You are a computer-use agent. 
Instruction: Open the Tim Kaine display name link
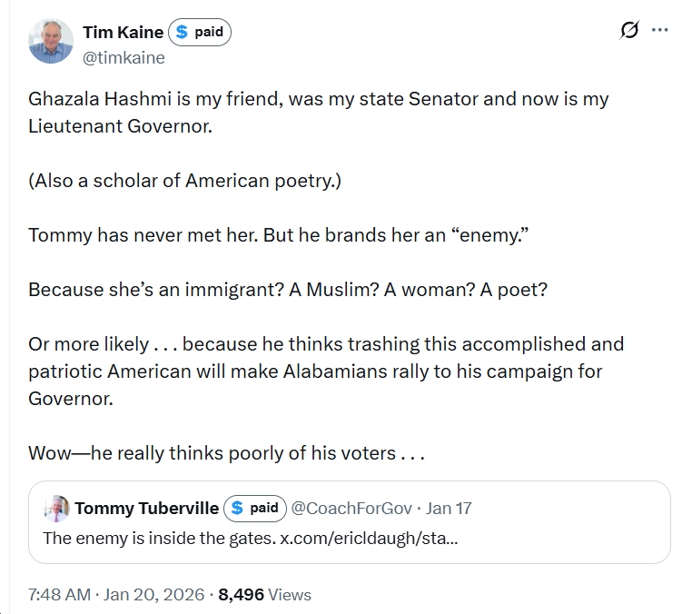coord(123,33)
